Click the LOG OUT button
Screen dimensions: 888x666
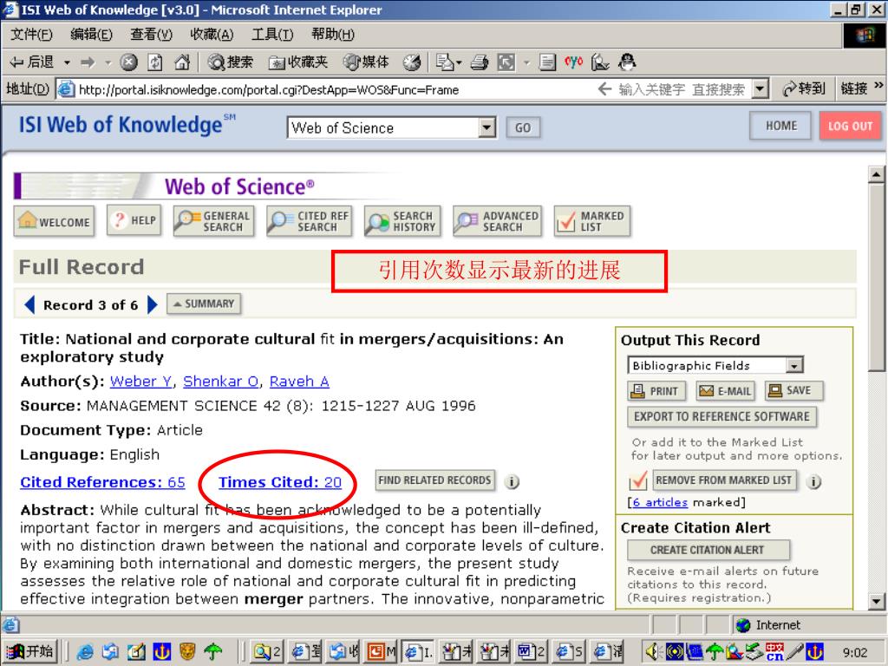point(850,126)
